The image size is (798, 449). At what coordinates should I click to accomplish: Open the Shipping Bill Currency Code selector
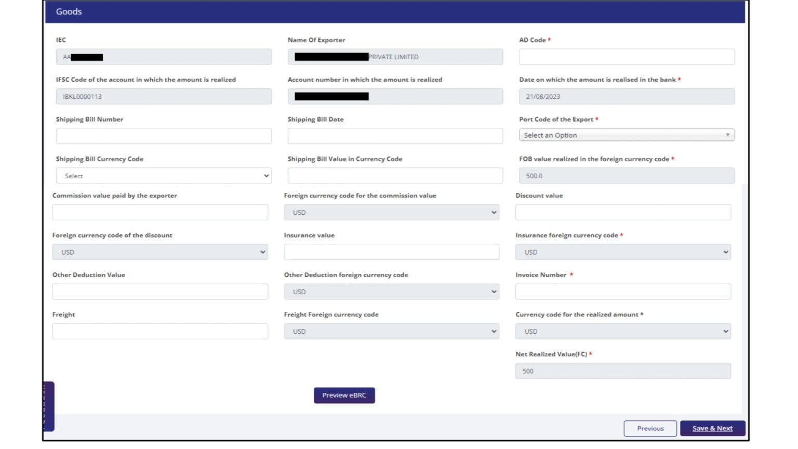click(163, 176)
